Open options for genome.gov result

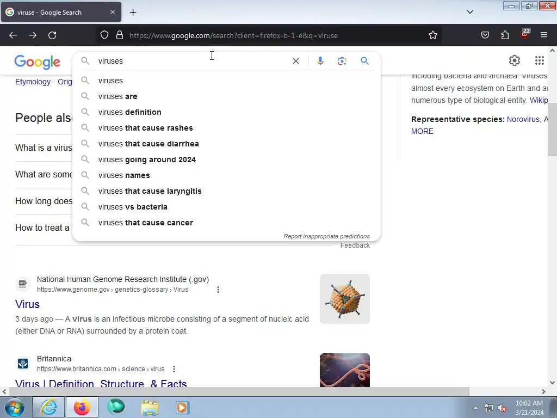(218, 290)
